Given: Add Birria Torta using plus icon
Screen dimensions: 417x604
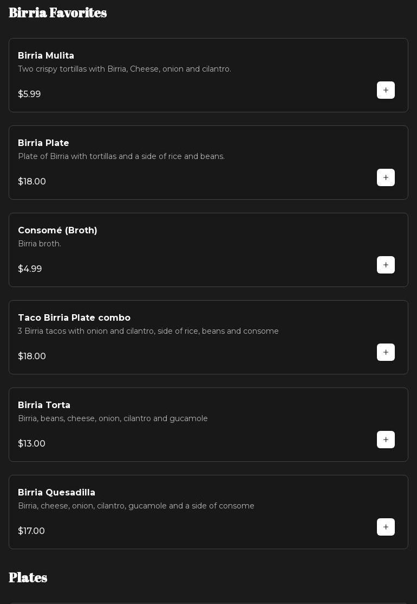Looking at the screenshot, I should tap(386, 440).
